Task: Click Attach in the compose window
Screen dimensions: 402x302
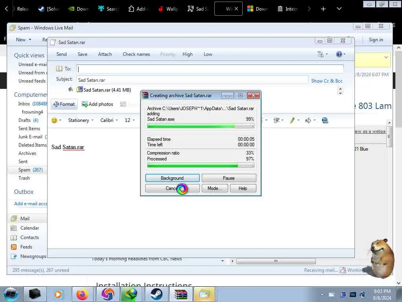Action: coord(105,54)
